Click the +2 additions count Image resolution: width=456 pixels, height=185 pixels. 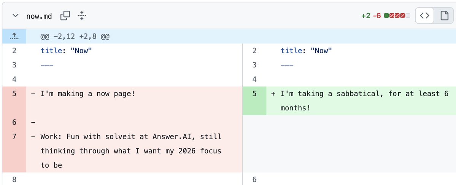pyautogui.click(x=365, y=16)
